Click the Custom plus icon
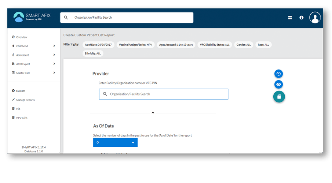 click(13, 91)
